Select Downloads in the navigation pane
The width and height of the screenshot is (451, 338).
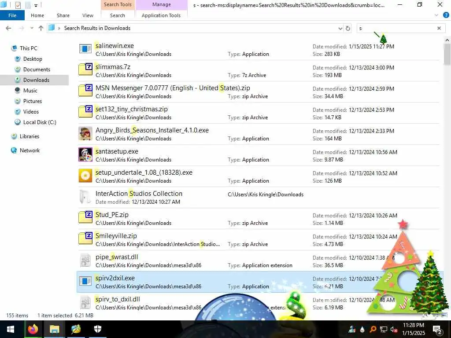pos(36,80)
